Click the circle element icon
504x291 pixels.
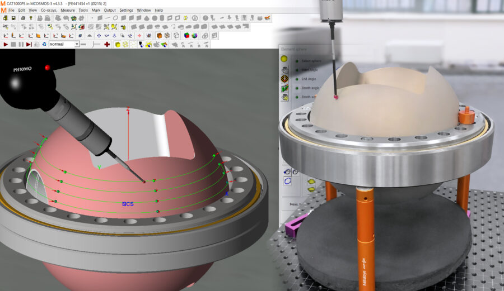(x=115, y=18)
